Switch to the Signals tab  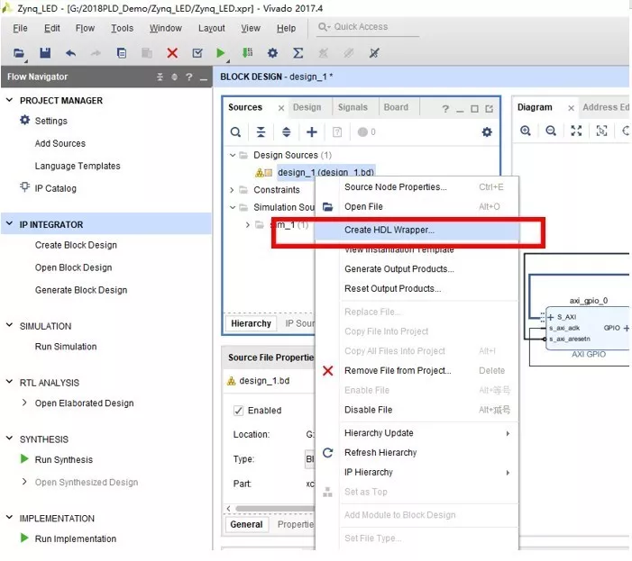click(353, 107)
